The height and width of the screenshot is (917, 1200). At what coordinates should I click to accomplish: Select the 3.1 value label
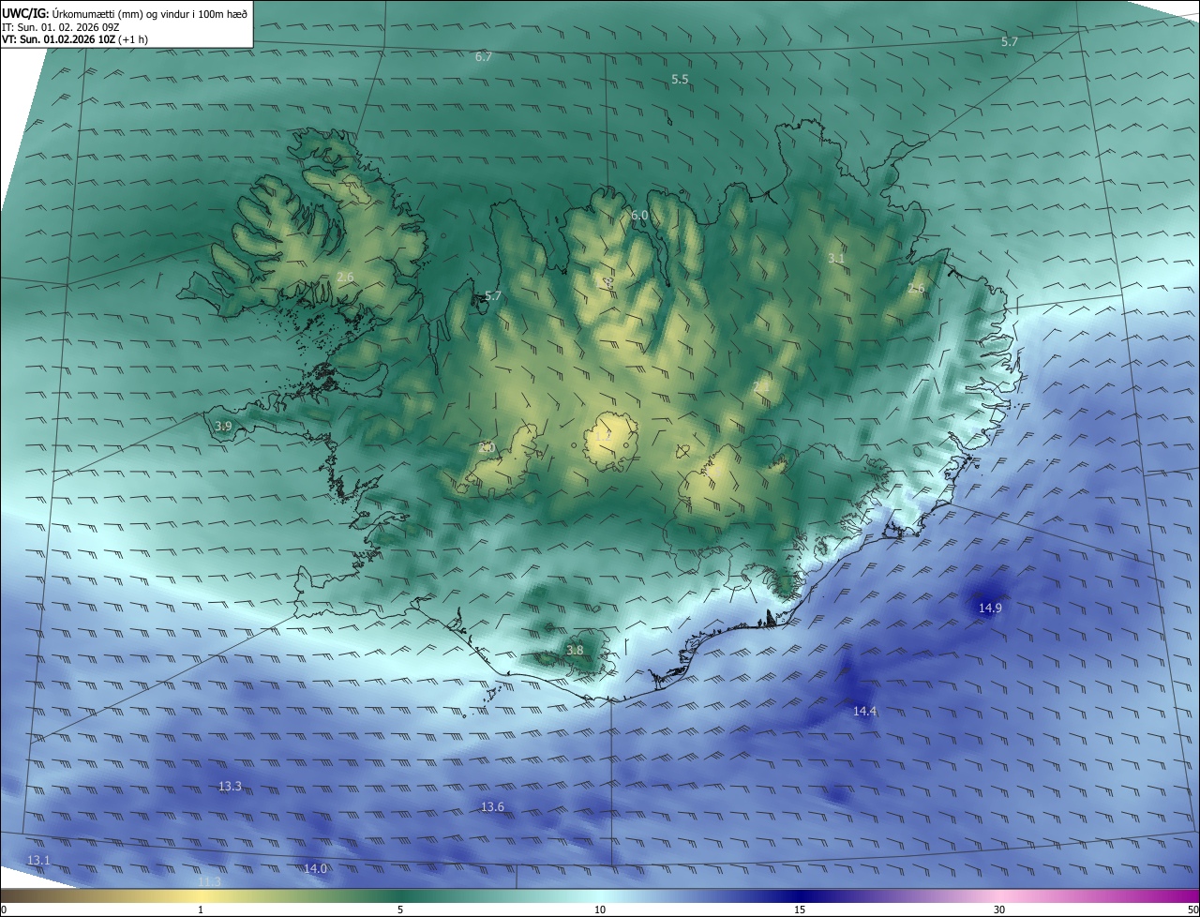pyautogui.click(x=837, y=258)
